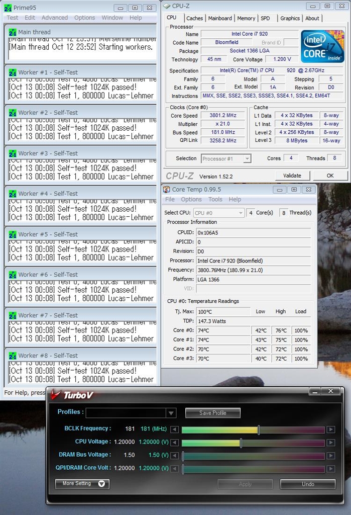Viewport: 351px width, 515px height.
Task: Click the Validate button in CPU-Z
Action: pyautogui.click(x=292, y=176)
